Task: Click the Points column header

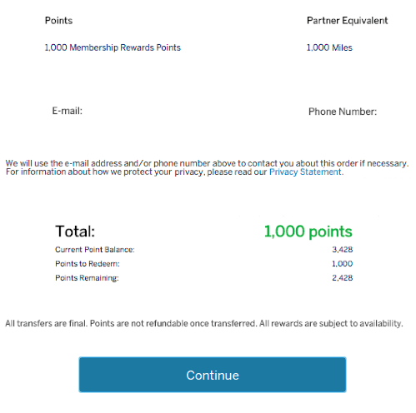Action: click(x=58, y=21)
